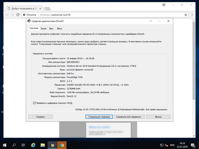Click the Chrome forward arrow
The image size is (199, 149).
click(x=13, y=15)
